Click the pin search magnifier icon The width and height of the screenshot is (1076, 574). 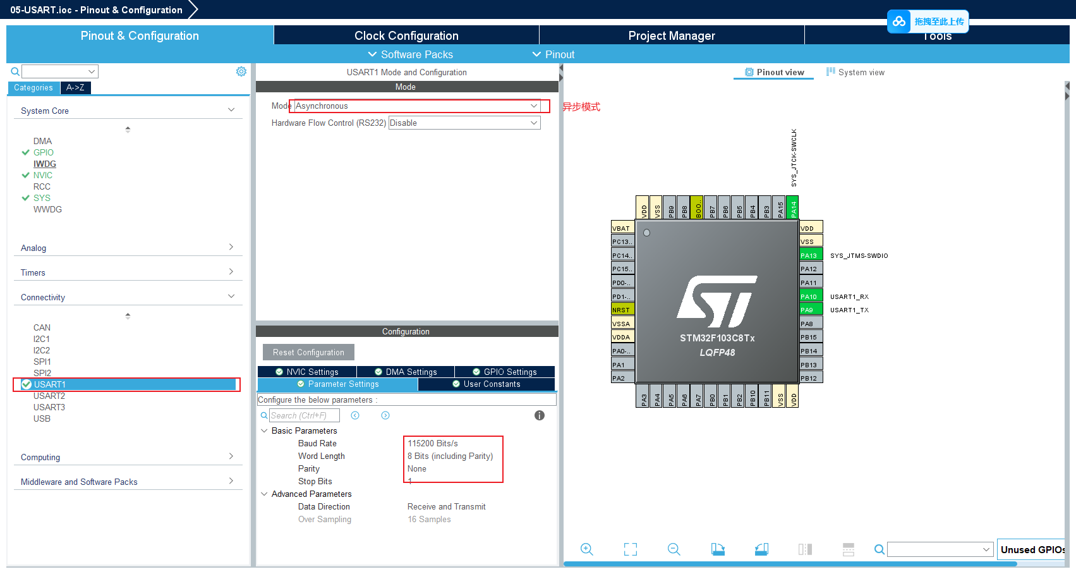[x=879, y=549]
